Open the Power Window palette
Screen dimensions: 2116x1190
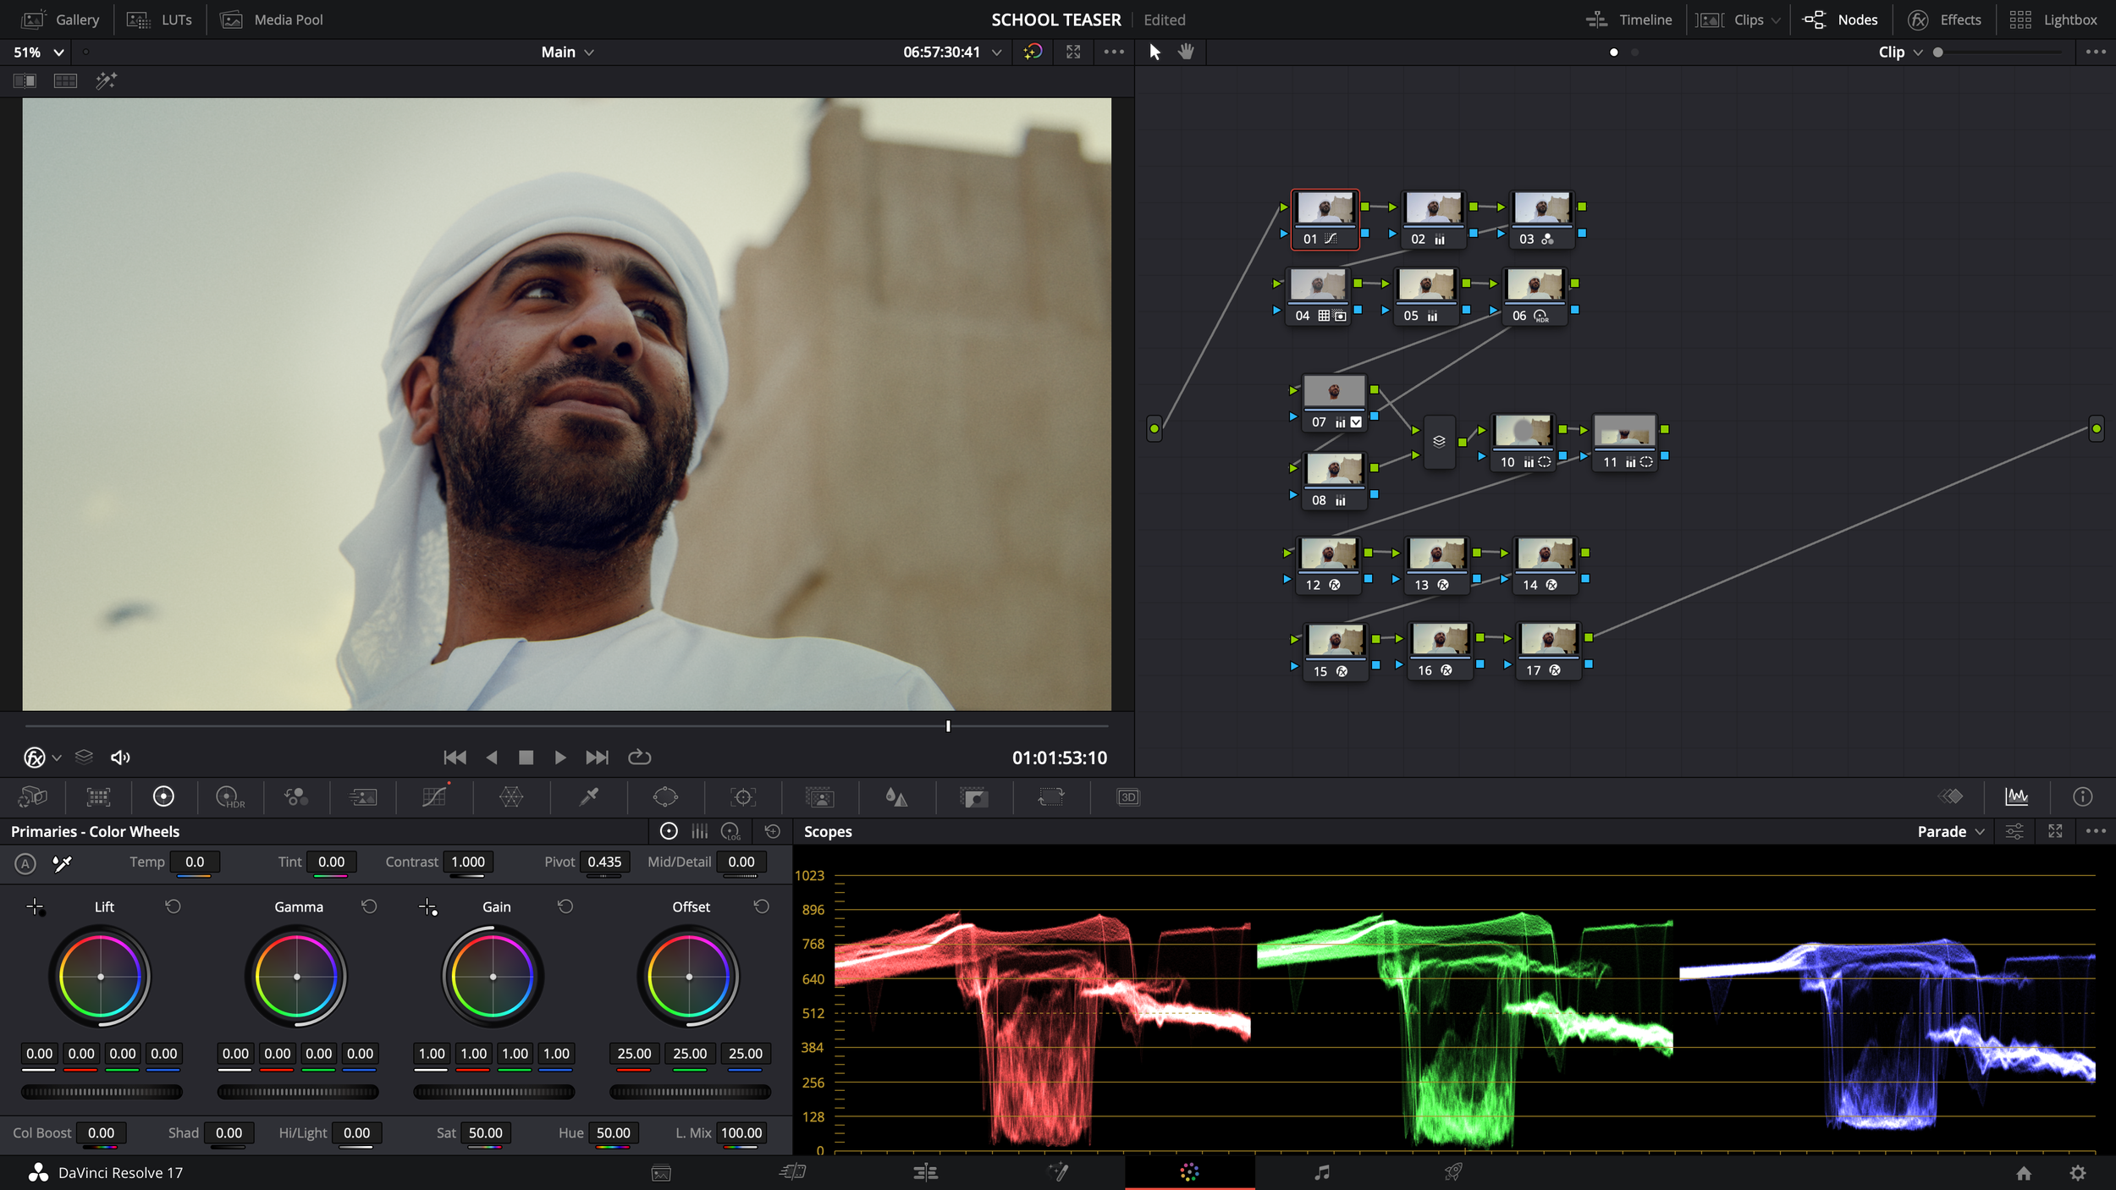coord(665,796)
